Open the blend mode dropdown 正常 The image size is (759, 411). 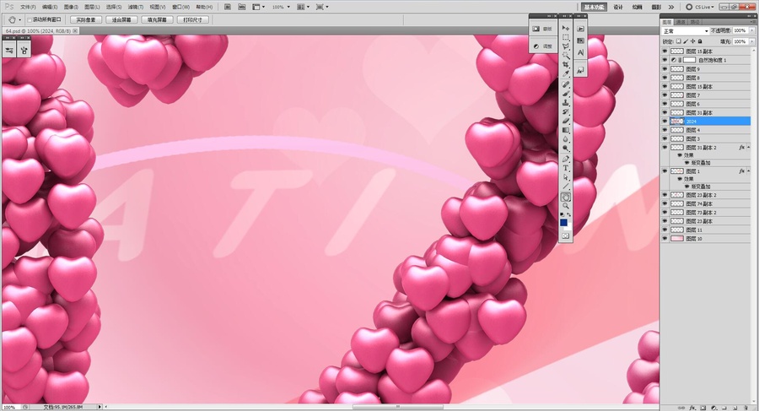[686, 31]
